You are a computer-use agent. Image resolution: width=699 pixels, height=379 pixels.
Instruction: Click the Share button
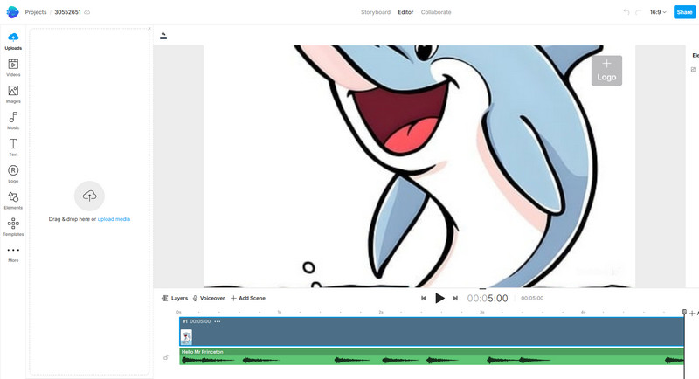point(684,12)
